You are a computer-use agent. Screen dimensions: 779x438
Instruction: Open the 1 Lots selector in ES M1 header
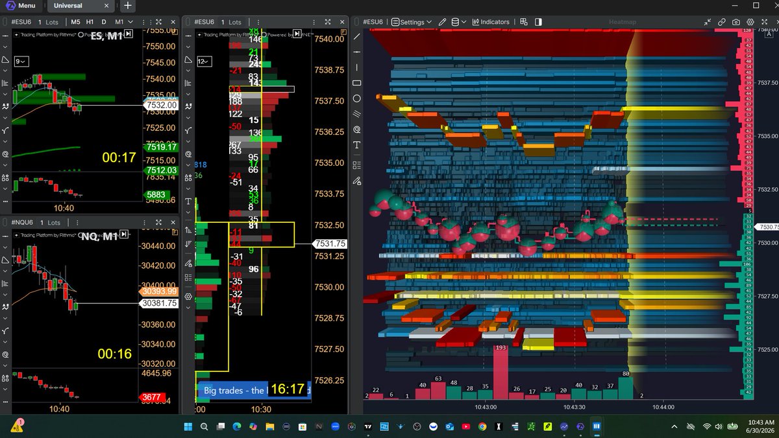(48, 22)
